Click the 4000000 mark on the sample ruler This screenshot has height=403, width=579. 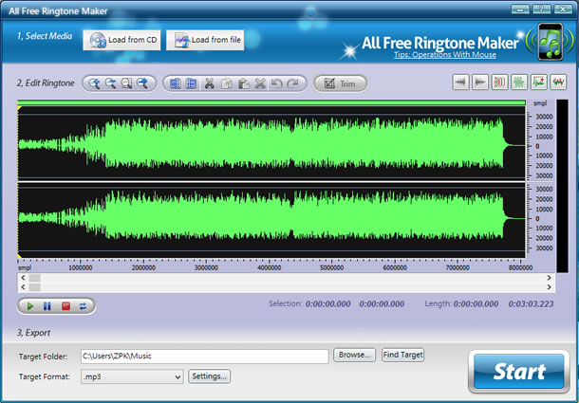[269, 267]
